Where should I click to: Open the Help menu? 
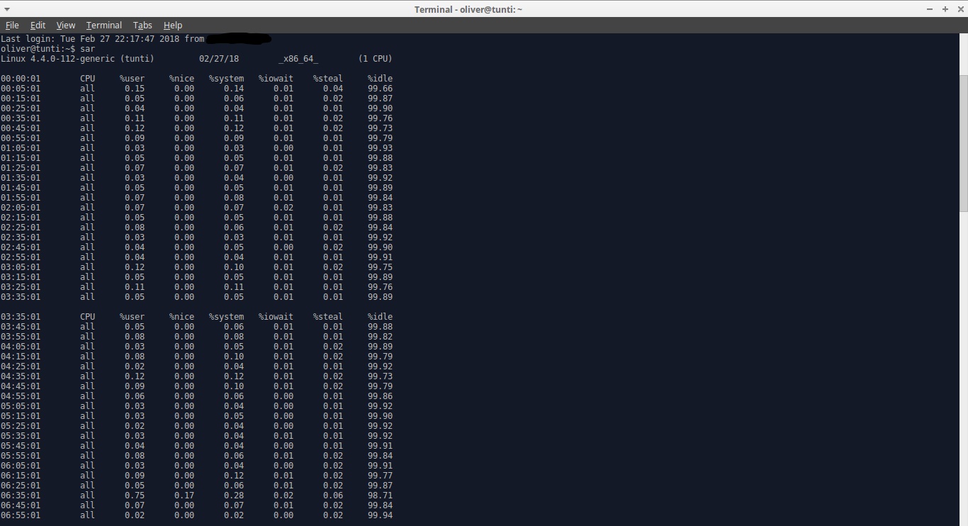172,25
